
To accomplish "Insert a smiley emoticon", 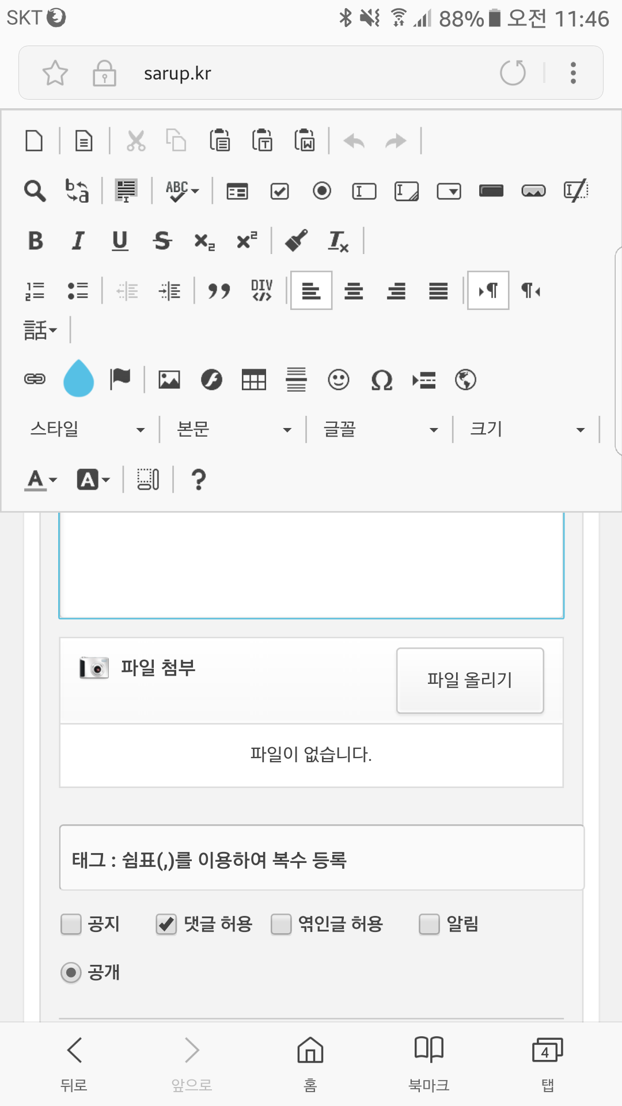I will (339, 380).
